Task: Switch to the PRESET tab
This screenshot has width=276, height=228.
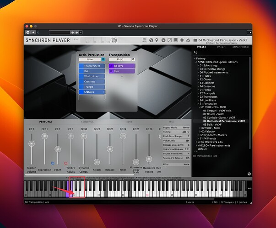Action: (x=201, y=47)
